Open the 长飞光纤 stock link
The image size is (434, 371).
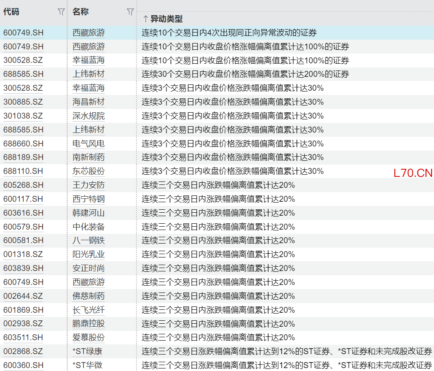coord(88,310)
